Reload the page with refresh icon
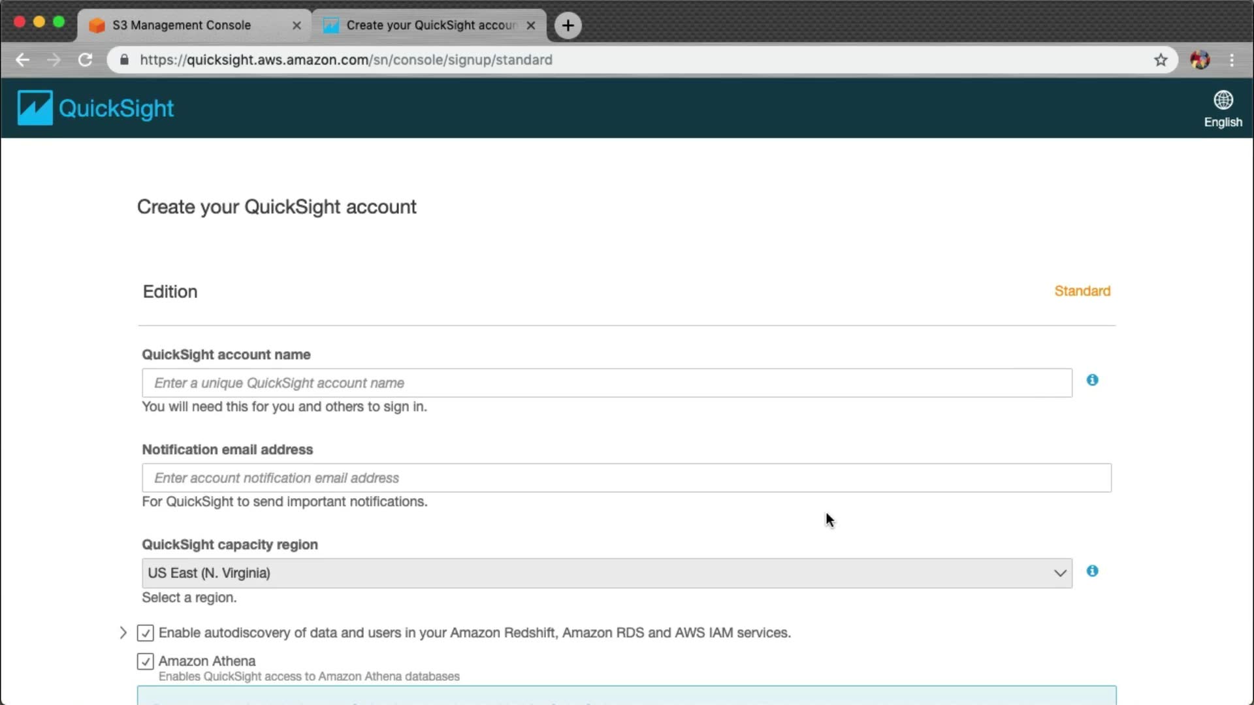This screenshot has width=1254, height=705. tap(85, 60)
